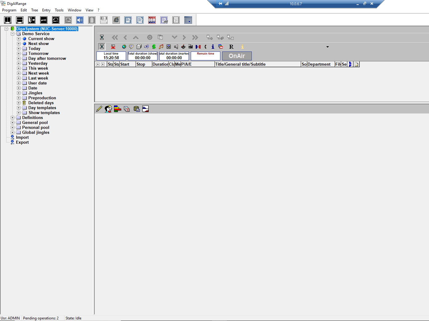The image size is (429, 321).
Task: Collapse the Demo Service tree node
Action: pyautogui.click(x=12, y=34)
